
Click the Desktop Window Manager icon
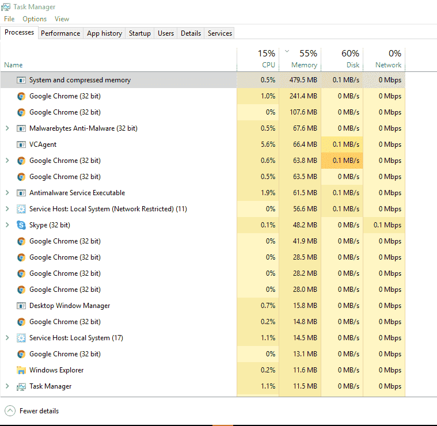(21, 306)
